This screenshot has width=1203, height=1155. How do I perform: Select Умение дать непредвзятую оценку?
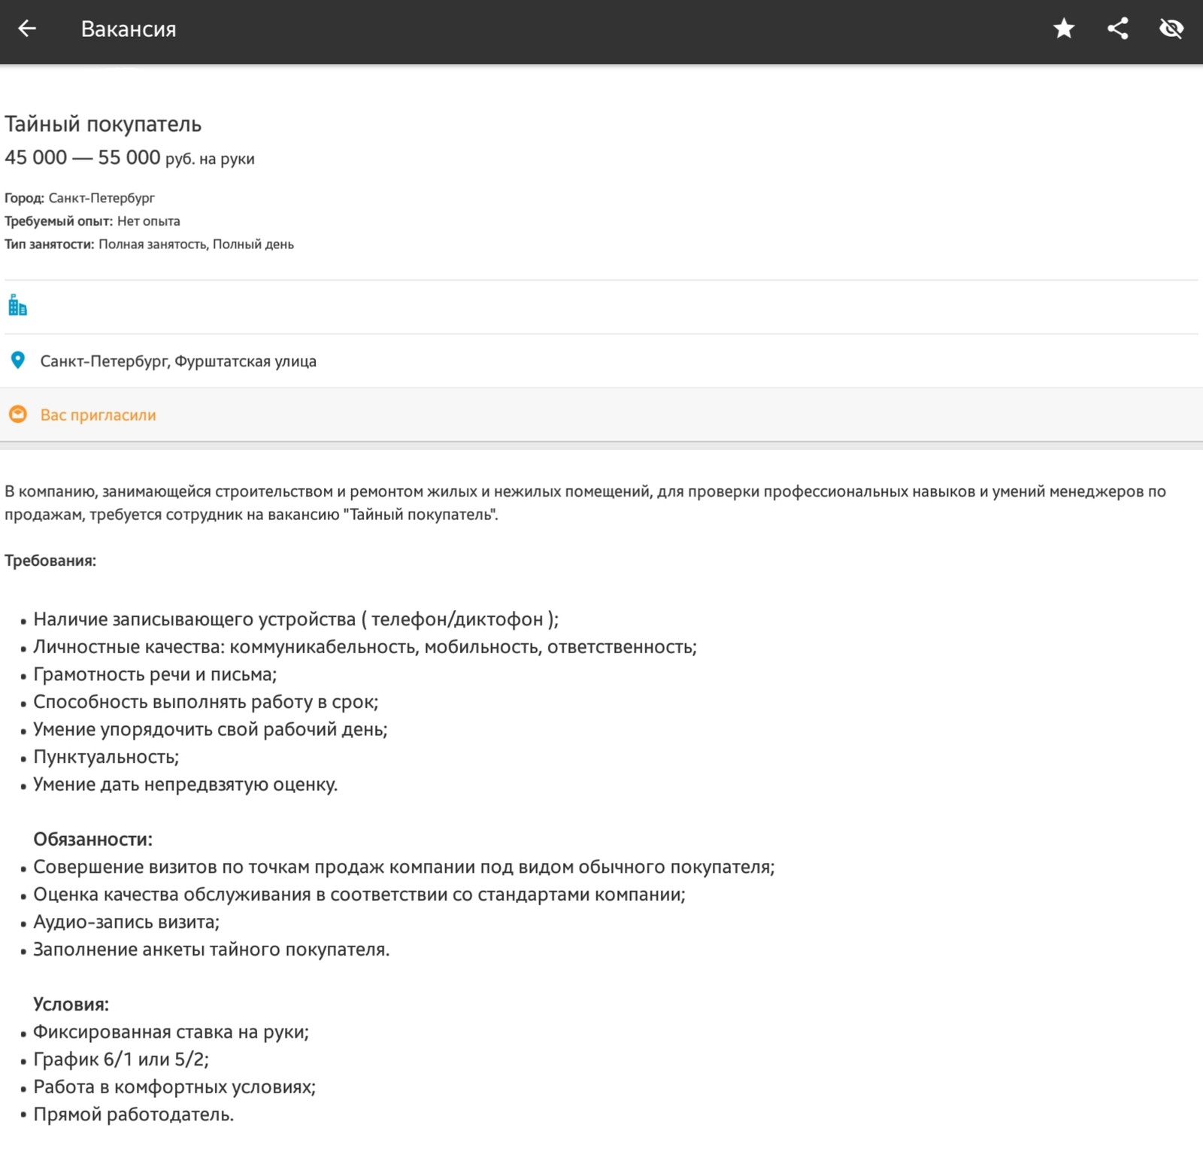pos(185,784)
